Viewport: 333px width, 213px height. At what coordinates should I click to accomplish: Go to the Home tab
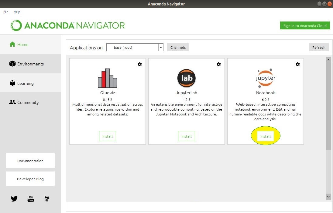(x=30, y=44)
